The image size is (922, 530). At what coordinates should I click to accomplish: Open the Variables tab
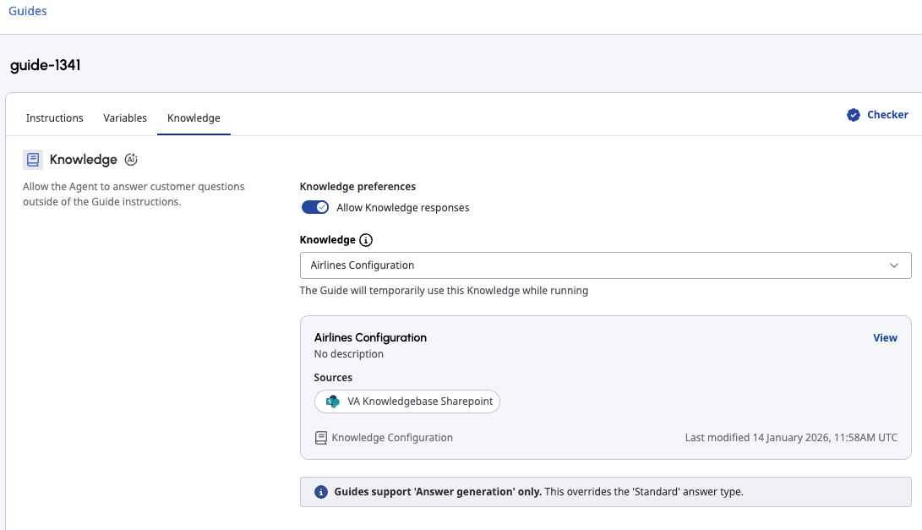tap(125, 117)
